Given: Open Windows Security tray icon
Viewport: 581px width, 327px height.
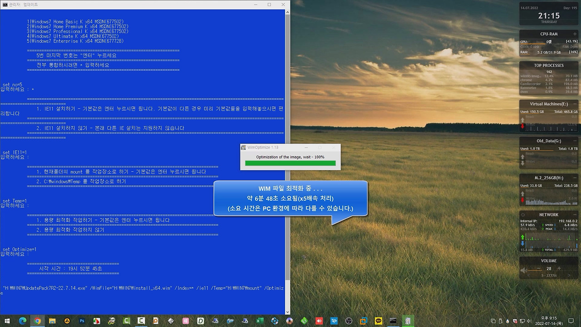Looking at the screenshot, I should pos(515,321).
